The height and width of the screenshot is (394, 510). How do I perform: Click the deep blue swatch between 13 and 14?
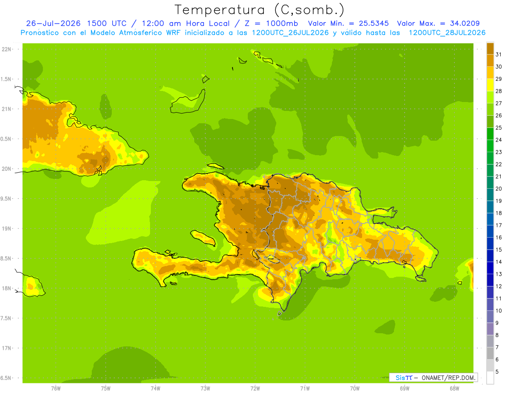coord(490,268)
